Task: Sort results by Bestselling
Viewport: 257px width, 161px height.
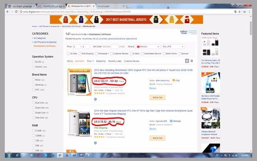Action: (101, 61)
